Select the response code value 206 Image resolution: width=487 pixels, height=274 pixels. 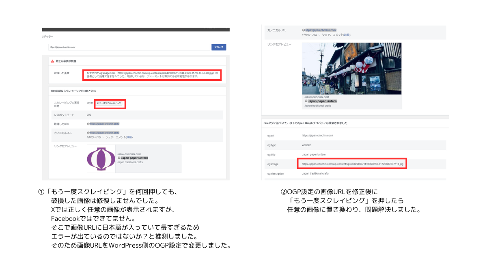tap(89, 115)
